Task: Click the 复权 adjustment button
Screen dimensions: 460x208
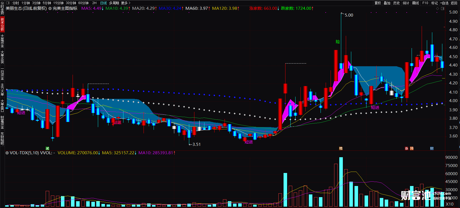Action: (378, 3)
